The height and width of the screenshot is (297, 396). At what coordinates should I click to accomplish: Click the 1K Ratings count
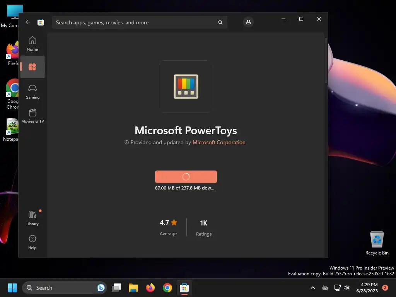click(x=204, y=228)
